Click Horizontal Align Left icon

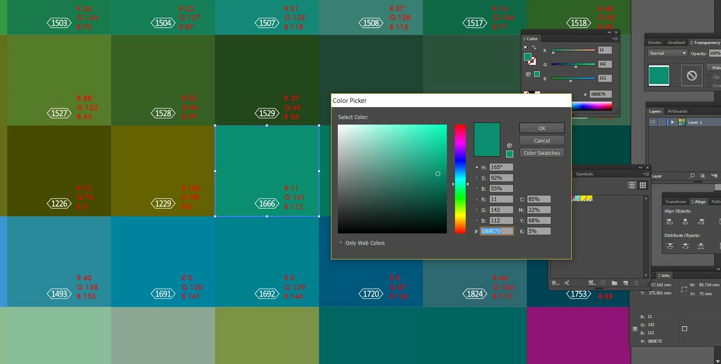pyautogui.click(x=670, y=221)
